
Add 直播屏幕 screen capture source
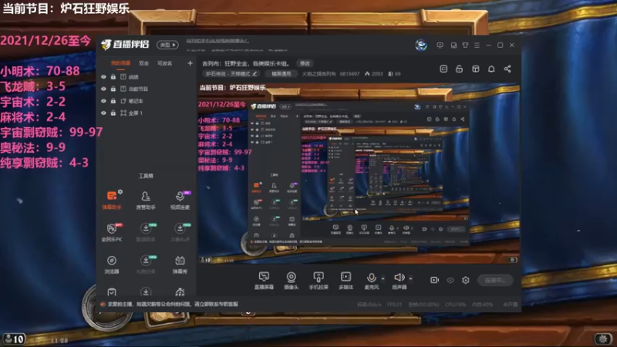264,281
